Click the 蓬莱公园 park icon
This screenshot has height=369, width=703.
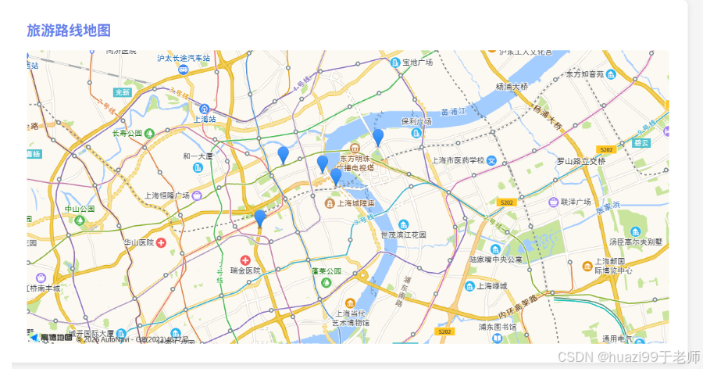coord(327,282)
